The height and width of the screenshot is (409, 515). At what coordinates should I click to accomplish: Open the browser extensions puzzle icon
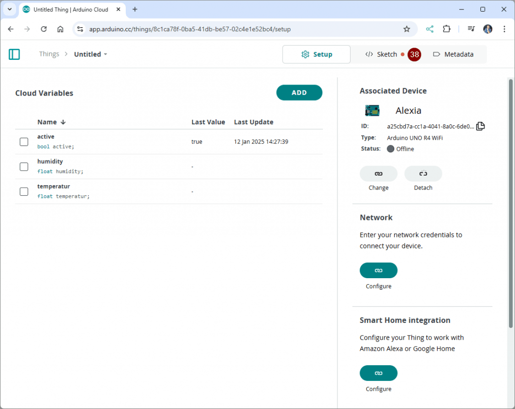[x=446, y=29]
